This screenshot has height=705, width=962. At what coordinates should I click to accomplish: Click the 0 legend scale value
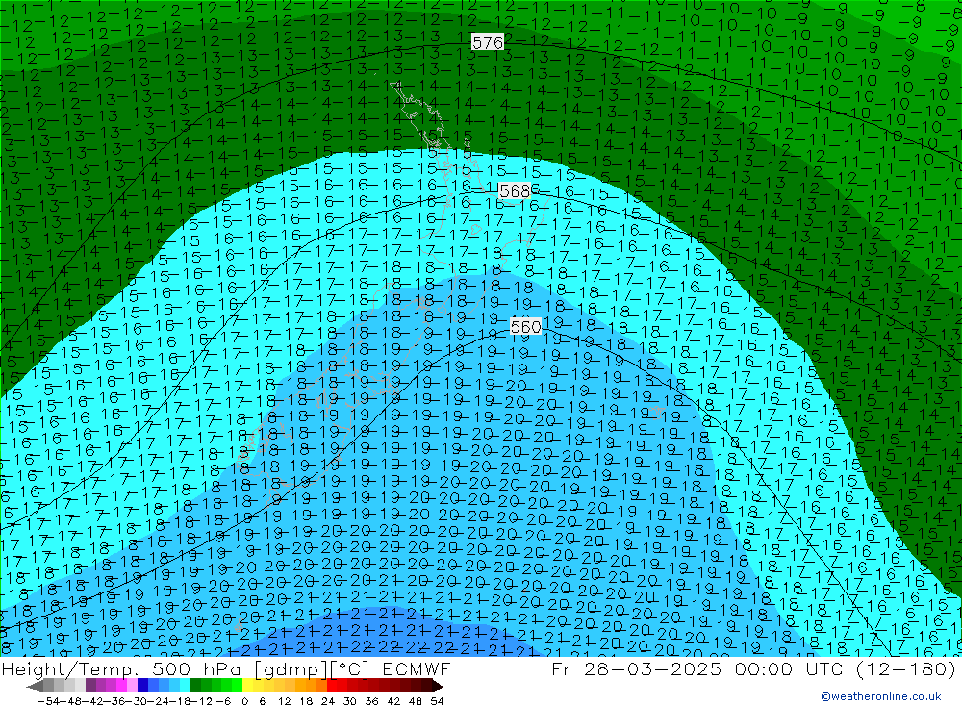pos(244,701)
